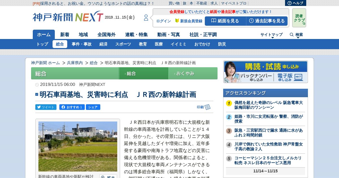This screenshot has width=339, height=178.
Task: Open ranking 5 コーヒーマシン article
Action: click(x=268, y=160)
